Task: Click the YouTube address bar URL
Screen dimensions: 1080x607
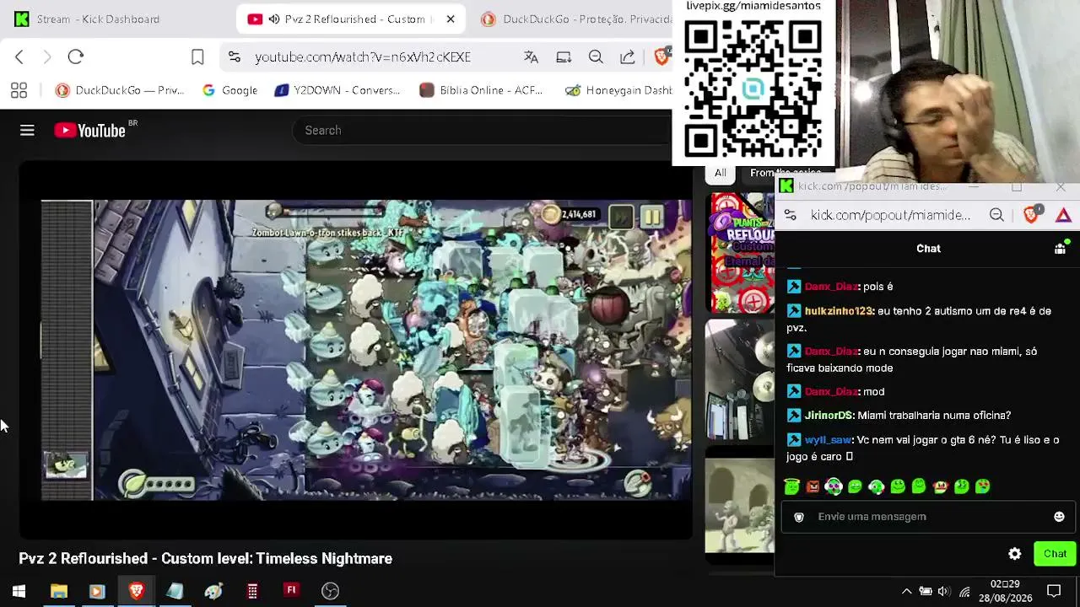Action: [363, 56]
